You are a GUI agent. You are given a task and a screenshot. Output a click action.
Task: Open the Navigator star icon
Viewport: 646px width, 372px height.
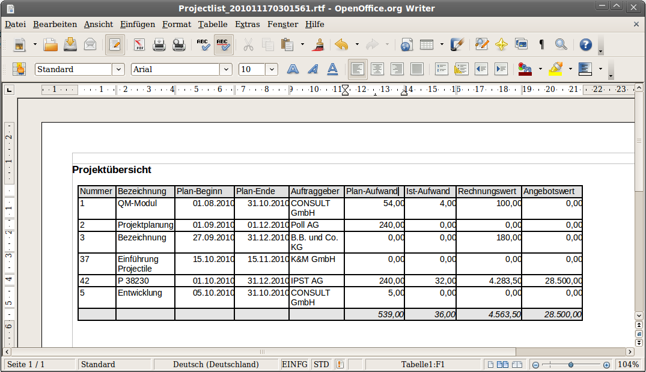501,45
